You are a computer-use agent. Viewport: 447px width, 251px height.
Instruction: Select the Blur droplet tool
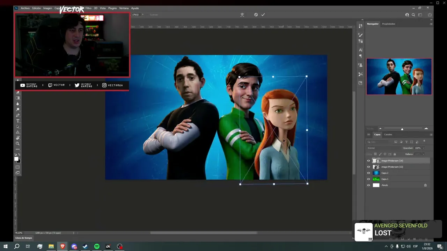coord(18,104)
